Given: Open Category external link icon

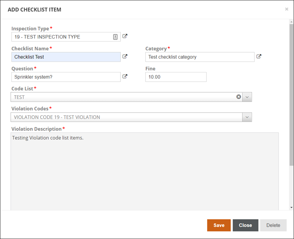Looking at the screenshot, I should pyautogui.click(x=259, y=56).
